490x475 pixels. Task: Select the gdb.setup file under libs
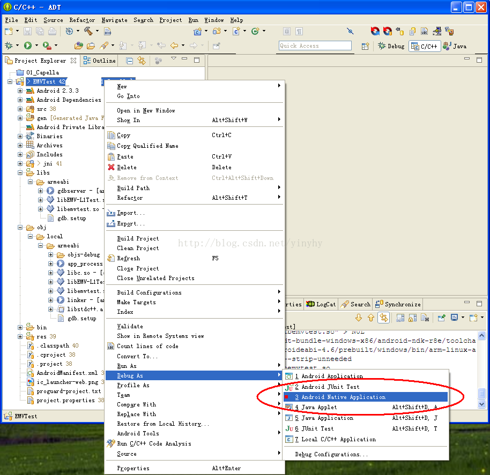tap(71, 218)
